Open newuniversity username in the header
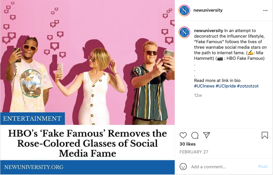This screenshot has width=273, height=175. coord(208,10)
